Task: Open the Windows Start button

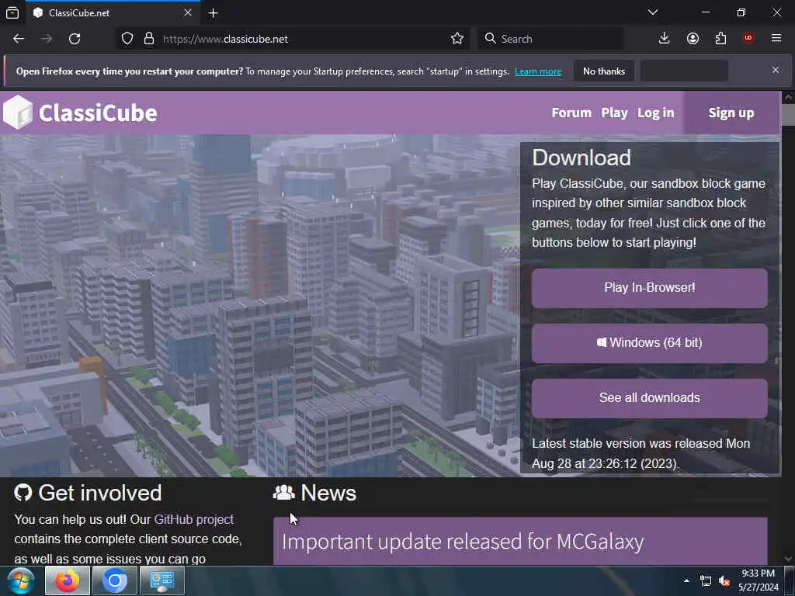Action: (21, 580)
